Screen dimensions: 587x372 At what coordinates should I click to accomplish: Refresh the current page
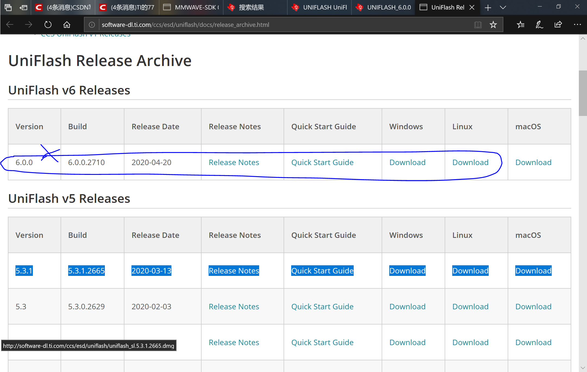click(48, 25)
